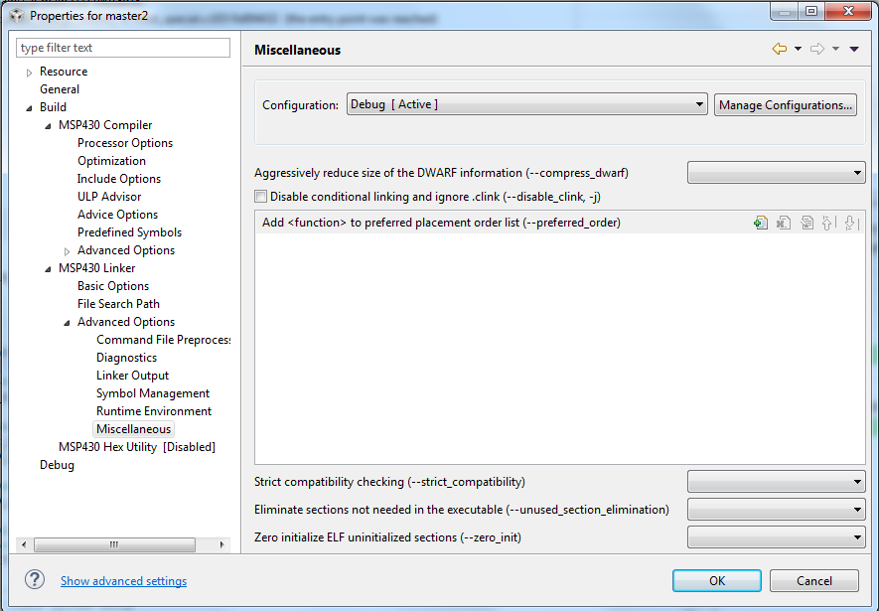879x611 pixels.
Task: Maximize the Properties dialog window
Action: coord(811,11)
